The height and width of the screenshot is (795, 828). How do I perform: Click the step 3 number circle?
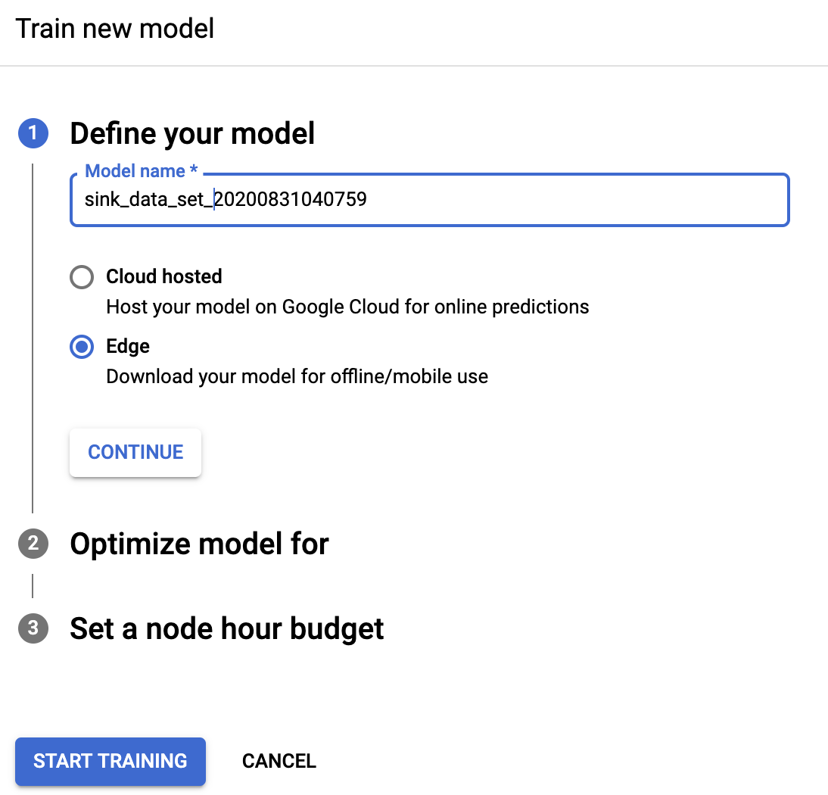[33, 628]
